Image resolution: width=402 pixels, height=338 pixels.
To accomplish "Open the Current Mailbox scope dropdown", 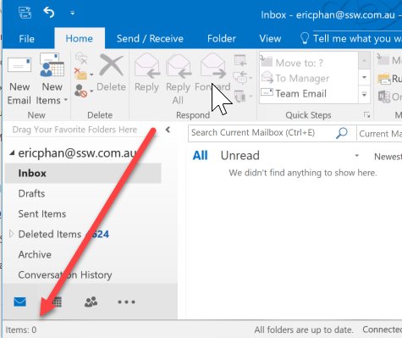I will 380,133.
